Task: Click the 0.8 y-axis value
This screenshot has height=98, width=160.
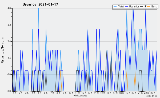Action: 9,75
